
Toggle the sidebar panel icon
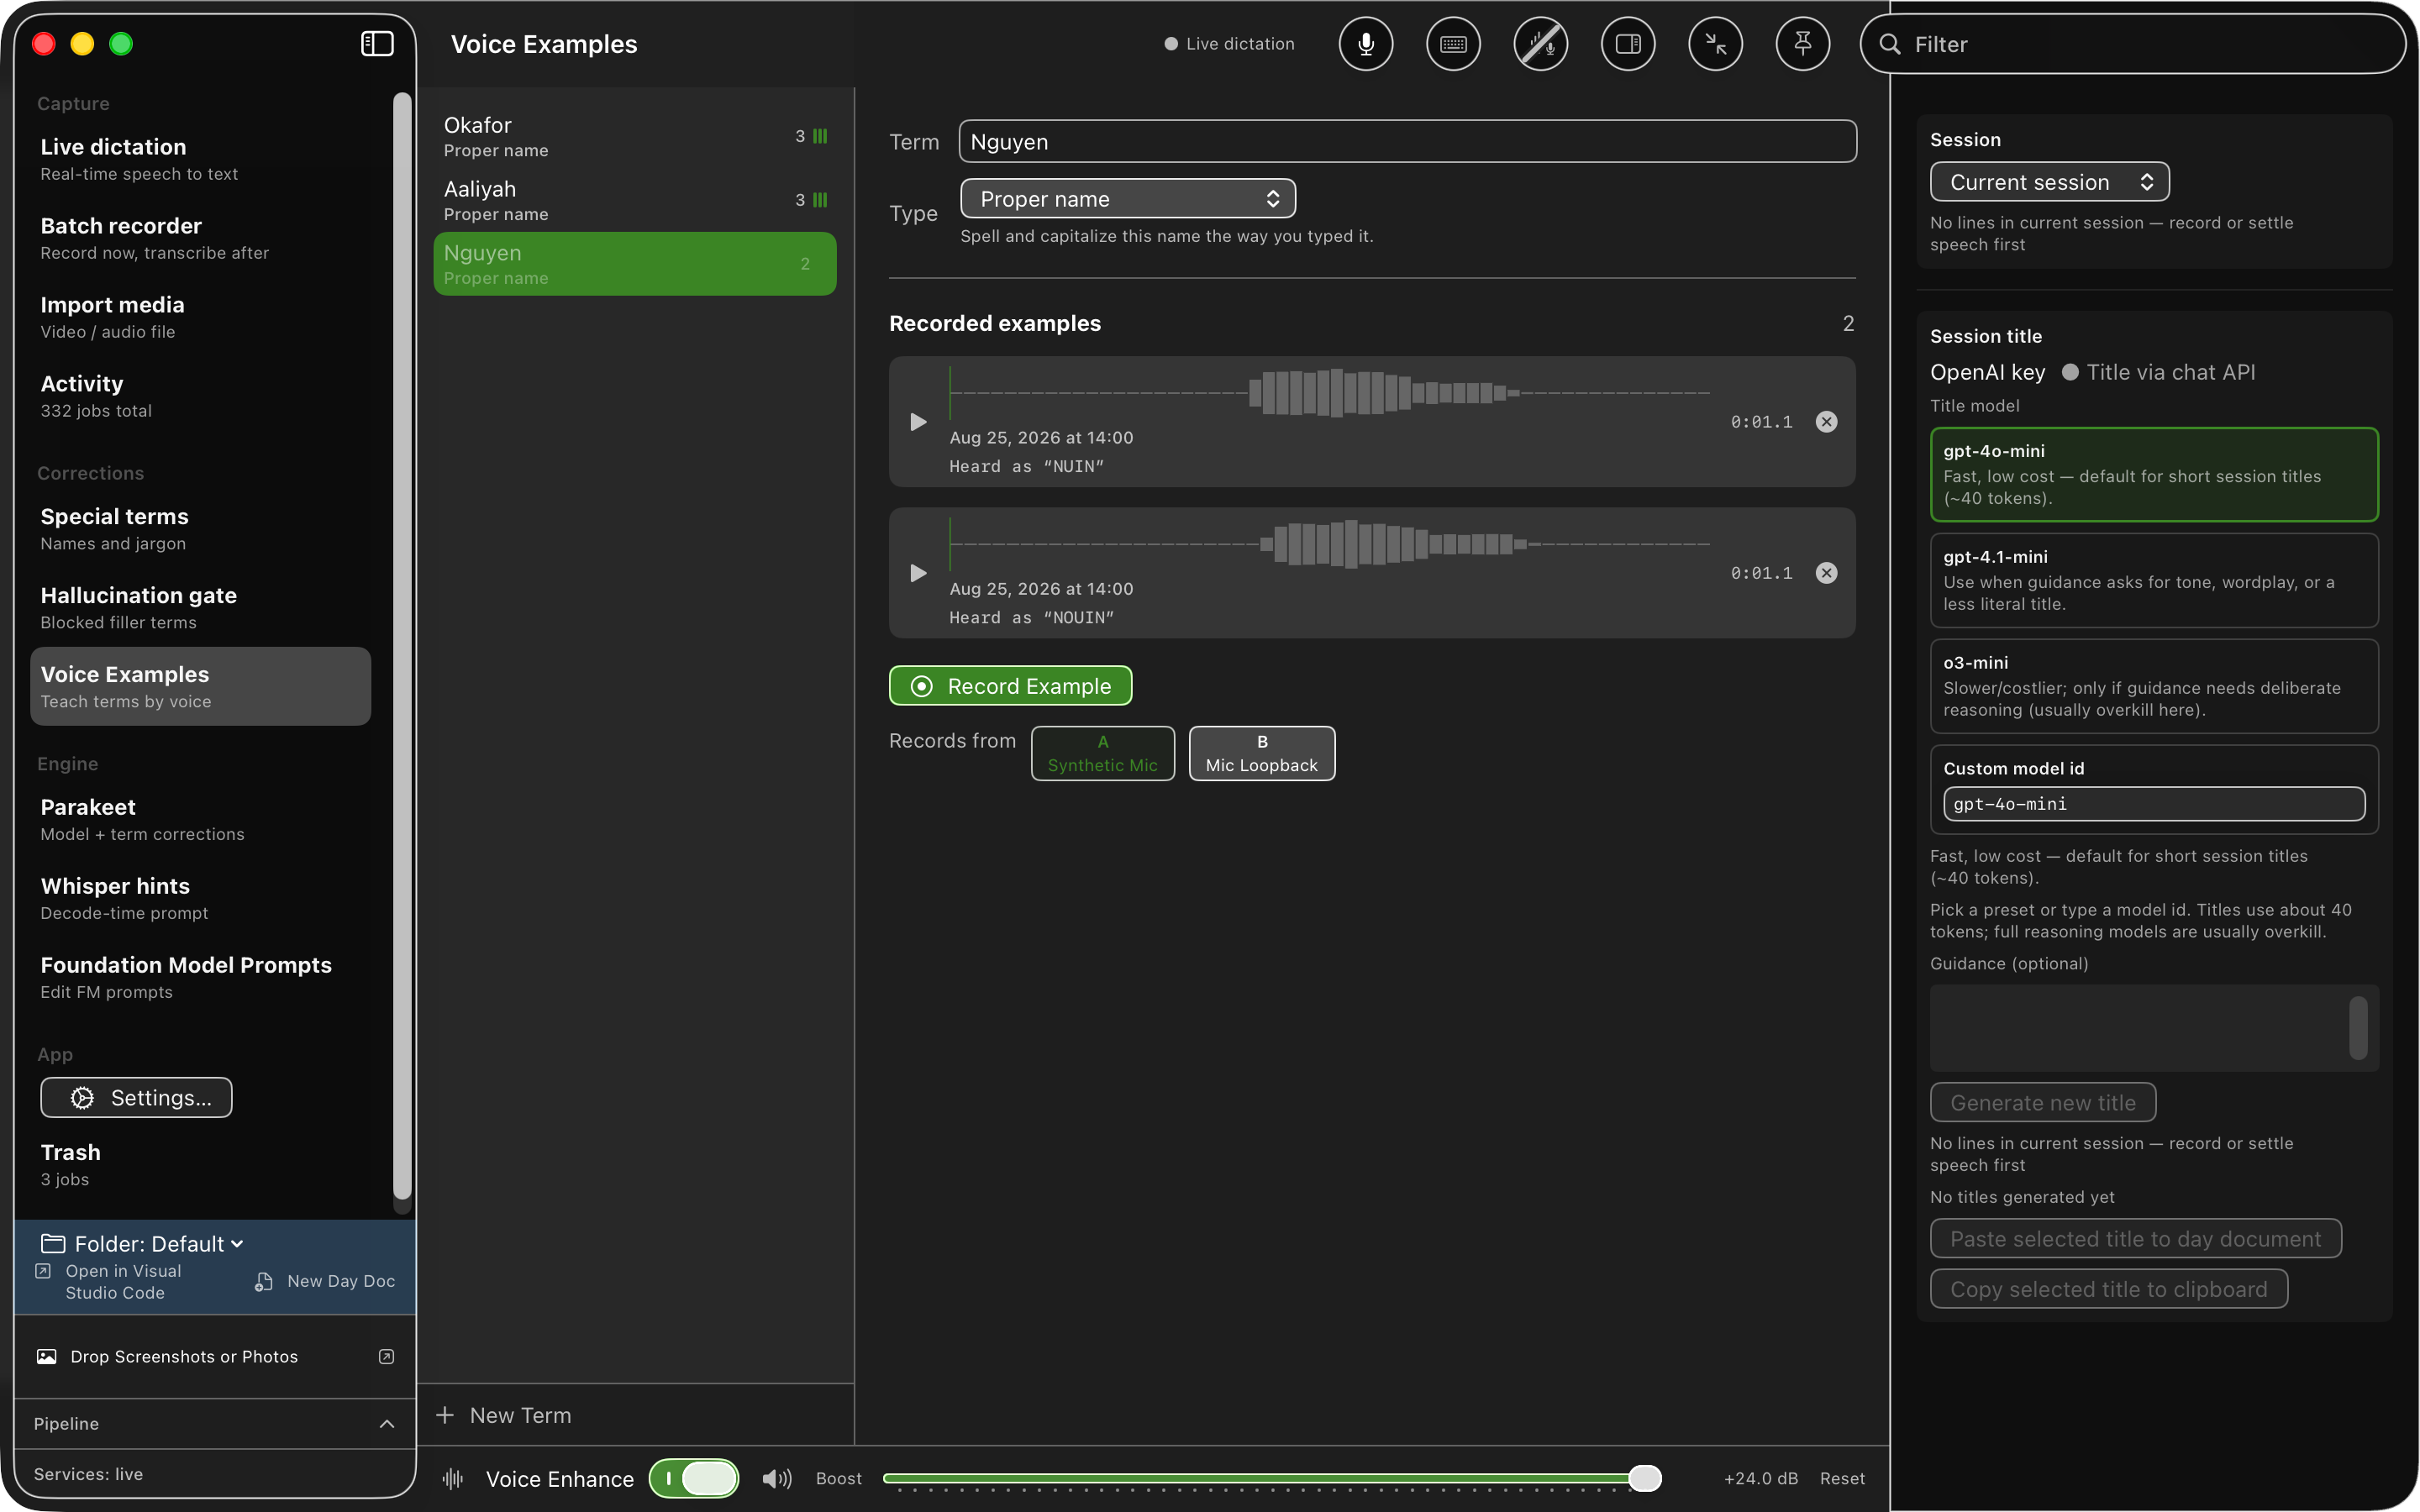pyautogui.click(x=377, y=44)
